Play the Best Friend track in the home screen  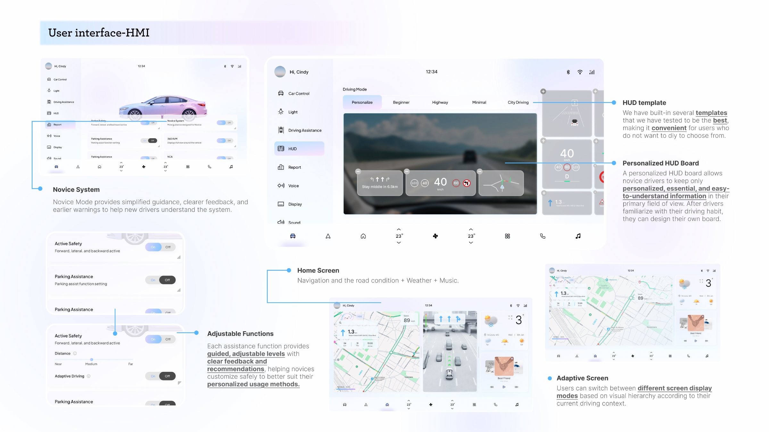tap(504, 387)
